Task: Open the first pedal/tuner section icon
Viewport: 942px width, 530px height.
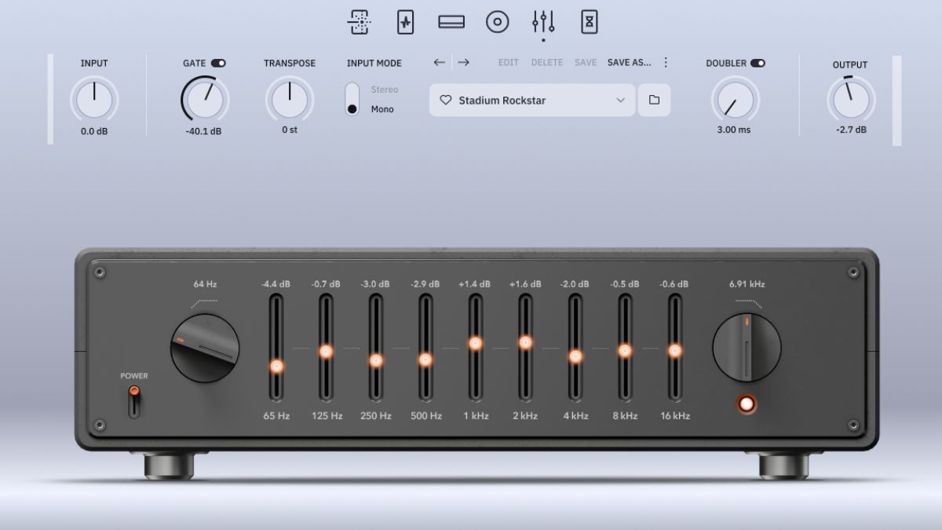Action: click(x=359, y=22)
